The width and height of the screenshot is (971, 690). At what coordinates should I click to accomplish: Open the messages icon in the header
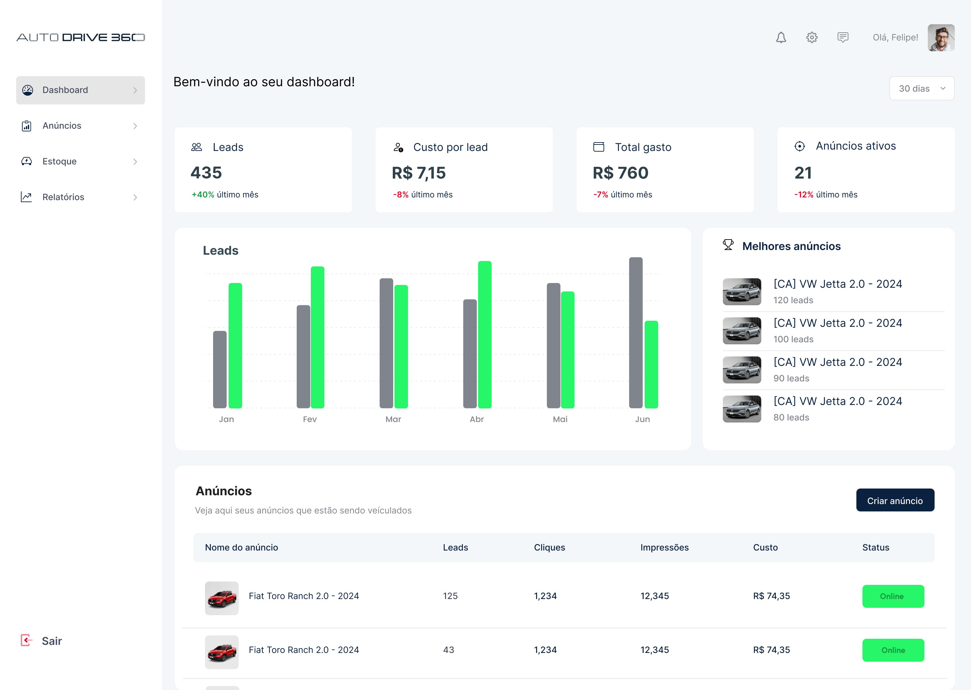coord(843,38)
